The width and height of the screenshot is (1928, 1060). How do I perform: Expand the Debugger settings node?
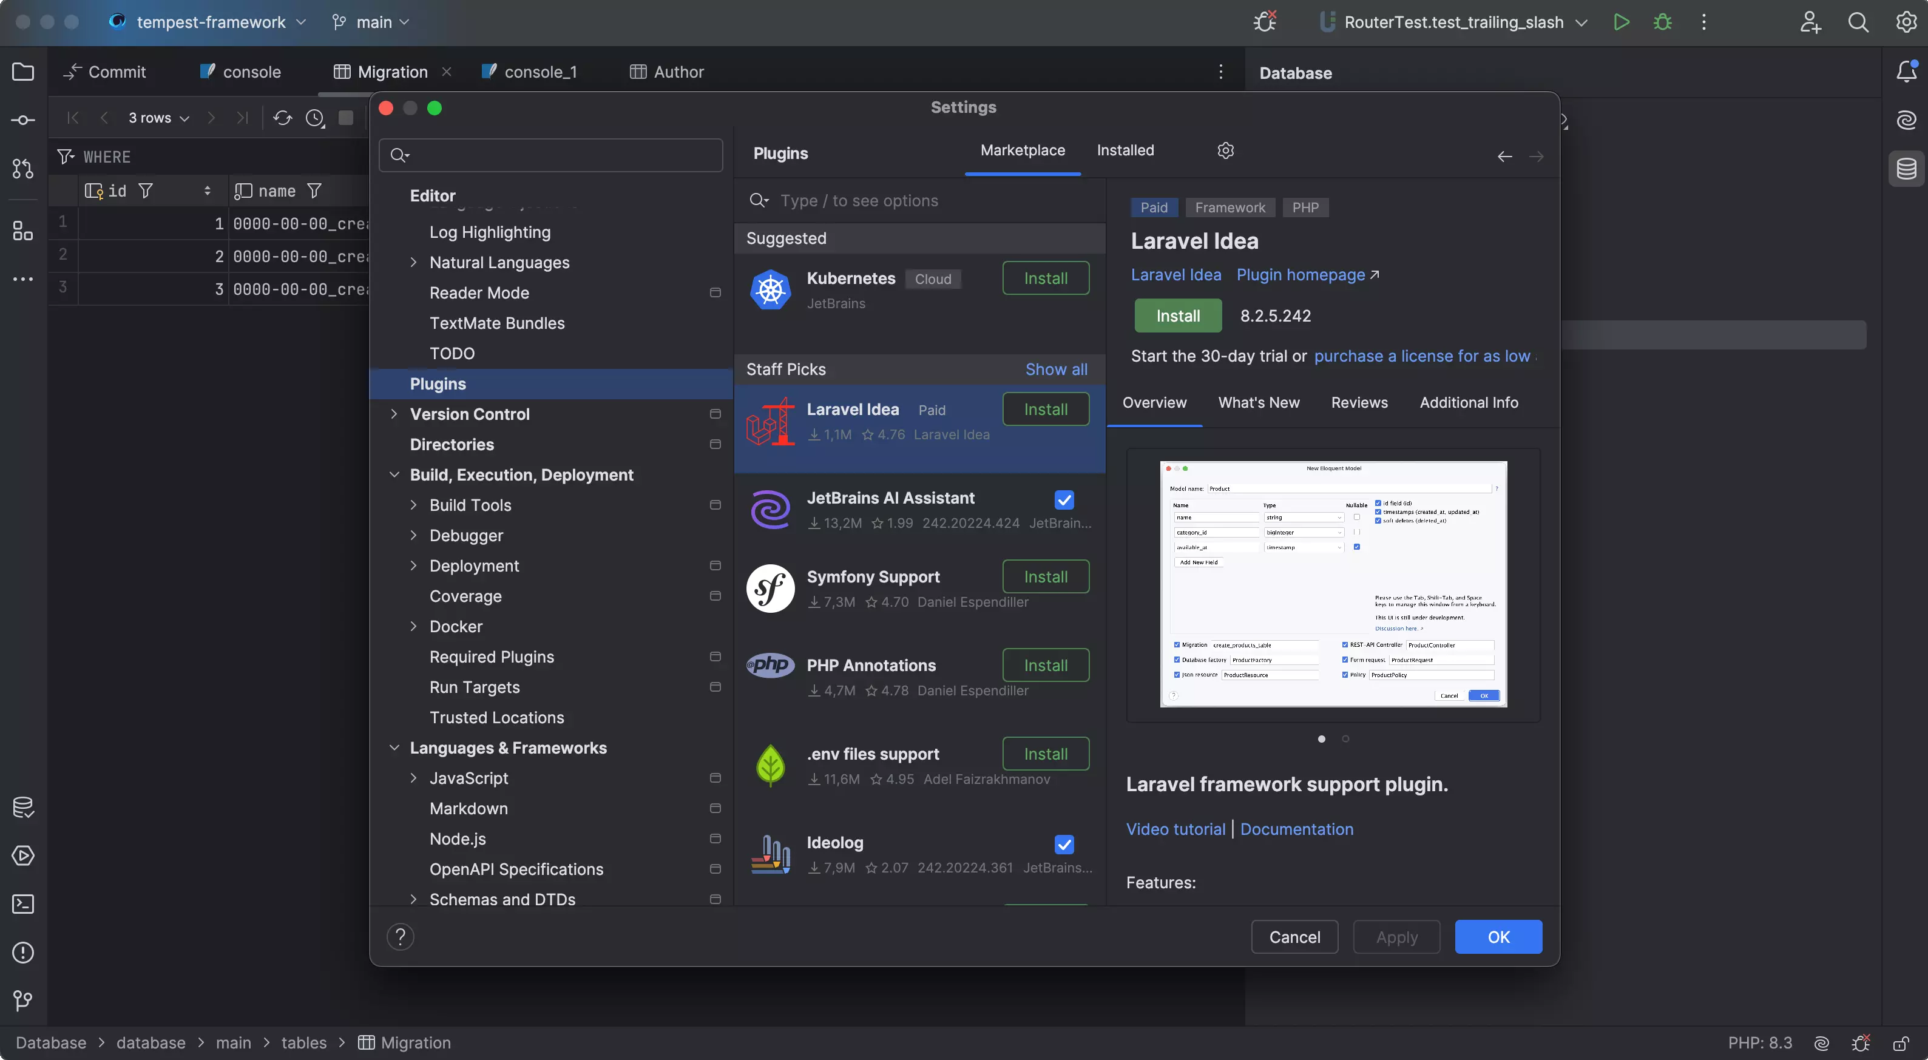413,536
